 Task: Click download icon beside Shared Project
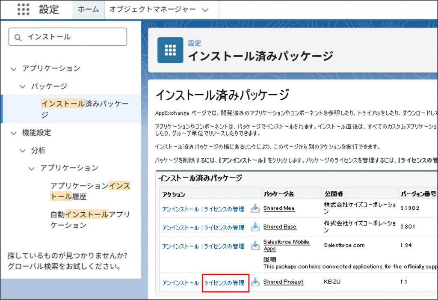(x=255, y=282)
